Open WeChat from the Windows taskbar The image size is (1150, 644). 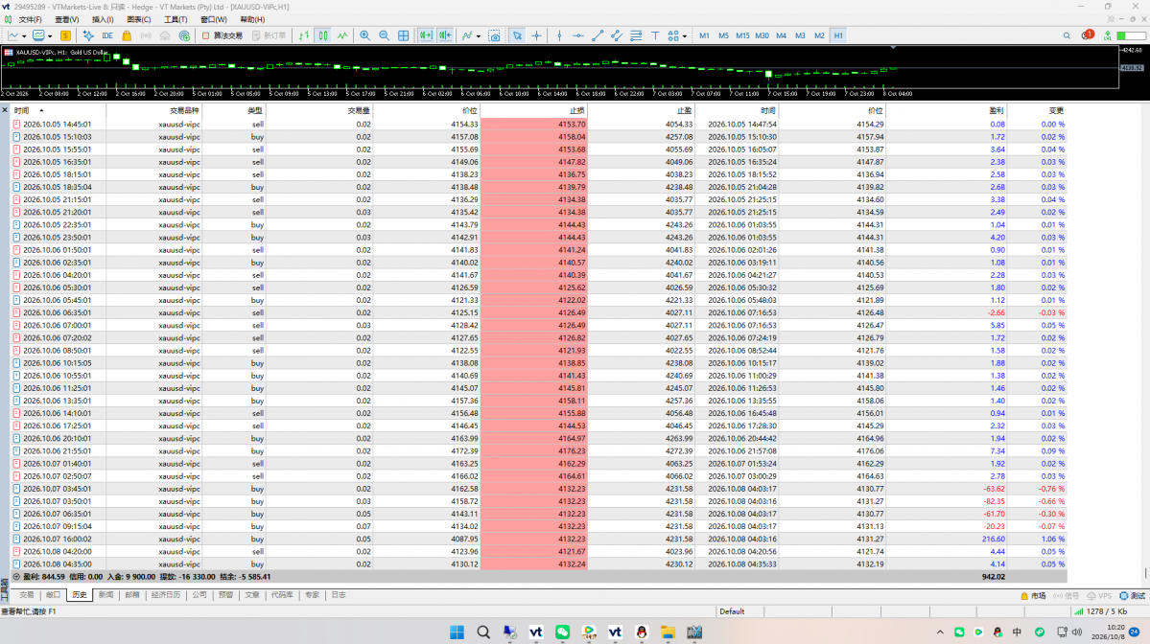[563, 632]
